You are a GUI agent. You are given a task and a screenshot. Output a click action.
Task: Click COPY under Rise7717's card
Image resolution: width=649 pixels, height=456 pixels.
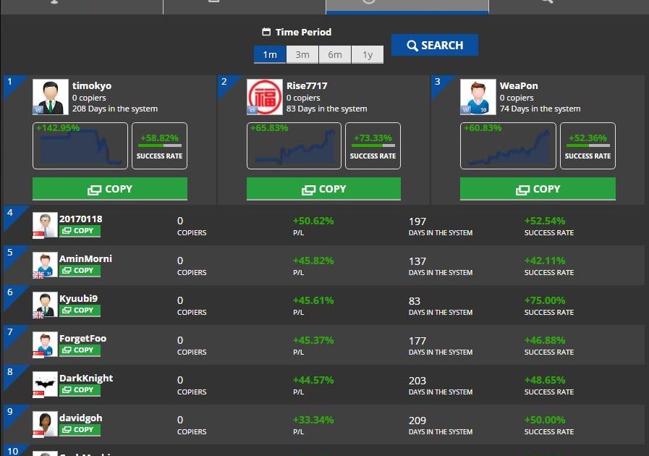323,189
